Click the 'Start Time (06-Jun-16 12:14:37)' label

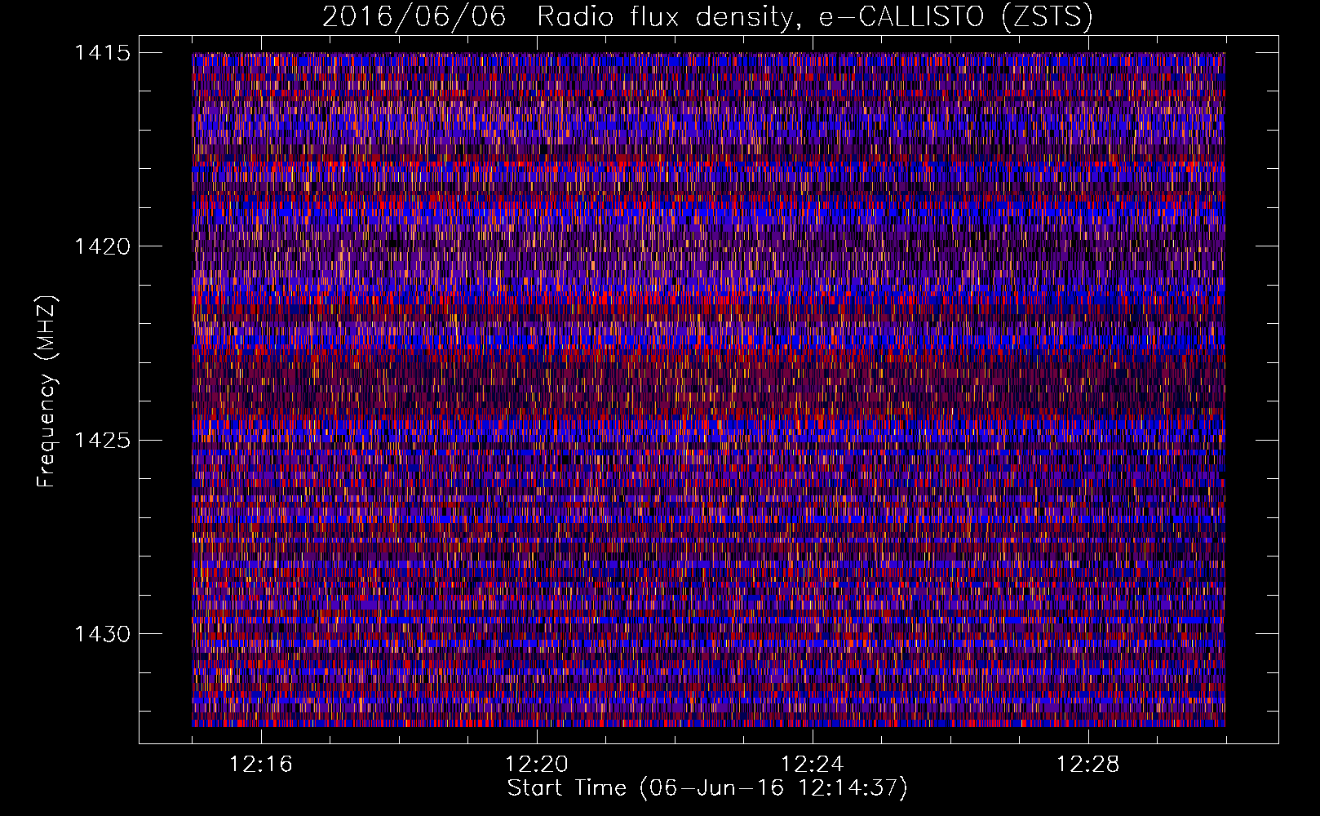click(x=707, y=788)
